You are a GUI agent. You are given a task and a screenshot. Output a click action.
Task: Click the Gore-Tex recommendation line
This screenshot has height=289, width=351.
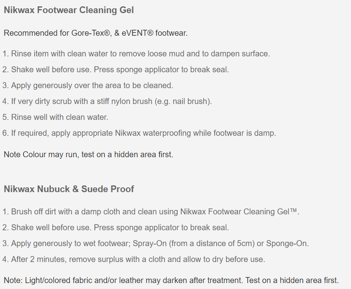(95, 33)
